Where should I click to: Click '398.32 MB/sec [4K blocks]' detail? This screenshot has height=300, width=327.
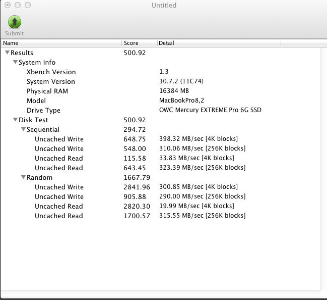tap(199, 139)
